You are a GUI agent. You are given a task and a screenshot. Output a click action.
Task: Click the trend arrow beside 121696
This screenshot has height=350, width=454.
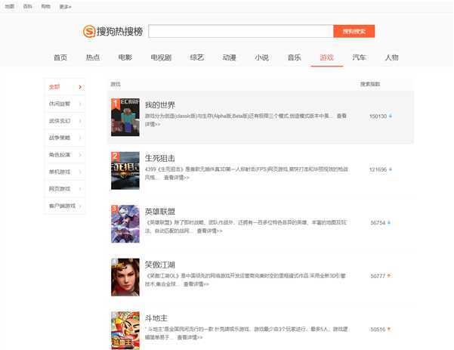click(391, 169)
